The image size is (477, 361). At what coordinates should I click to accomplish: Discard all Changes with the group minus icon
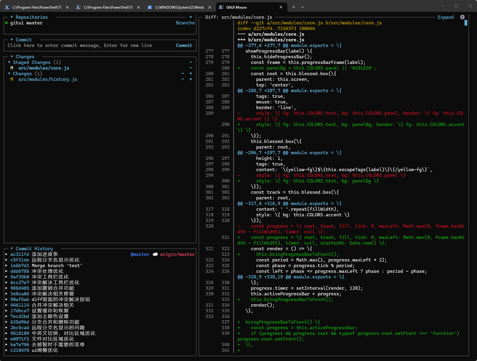point(183,74)
